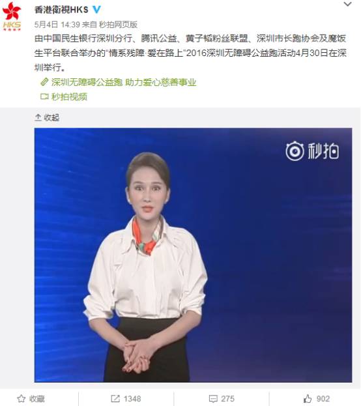This screenshot has height=406, width=361.
Task: Click the paperclip link icon
Action: 44,82
